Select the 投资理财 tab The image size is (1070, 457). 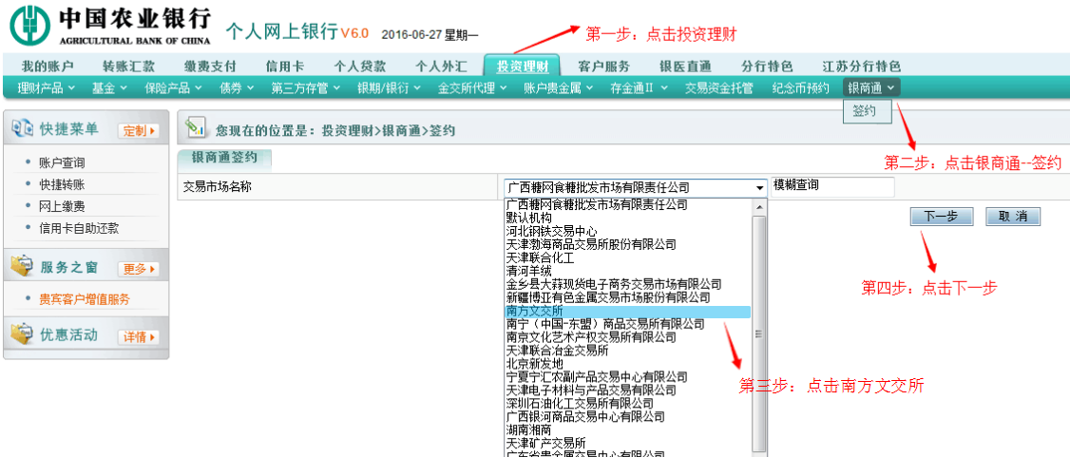pyautogui.click(x=522, y=66)
